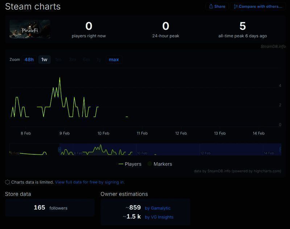Pick the 1y zoom range
Image resolution: width=290 pixels, height=229 pixels.
pos(99,59)
